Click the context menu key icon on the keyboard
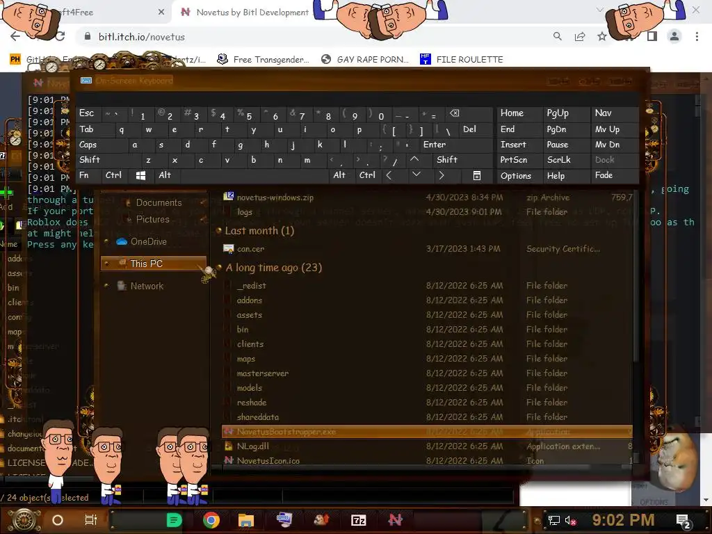 [x=477, y=176]
